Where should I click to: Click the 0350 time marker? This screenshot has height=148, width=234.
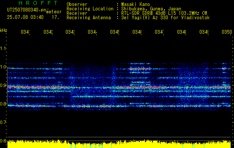click(227, 32)
